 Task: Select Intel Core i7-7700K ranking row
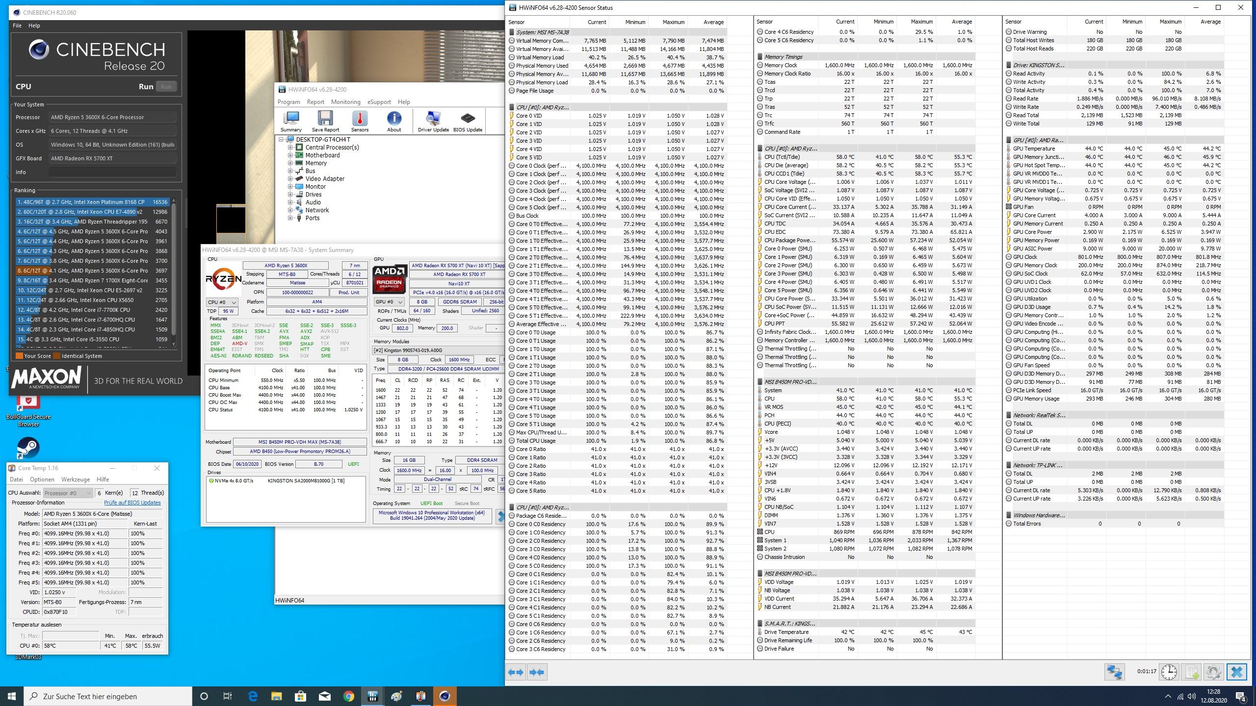[92, 310]
